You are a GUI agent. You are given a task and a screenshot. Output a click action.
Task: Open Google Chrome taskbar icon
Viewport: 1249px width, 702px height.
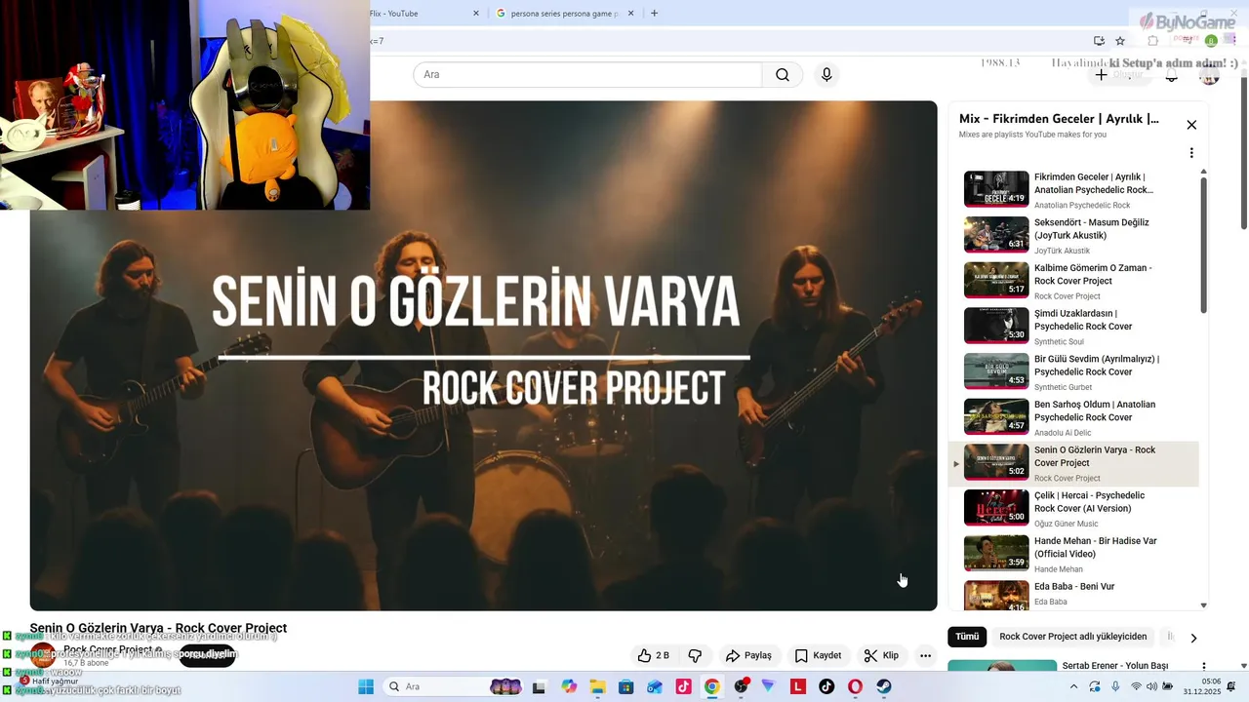pyautogui.click(x=712, y=686)
